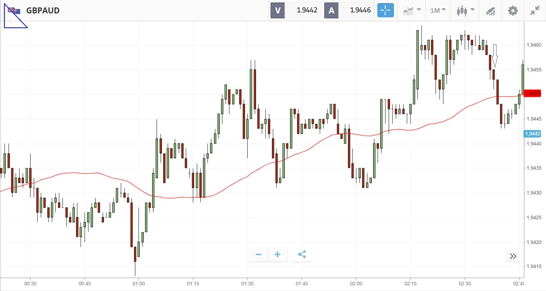The image size is (546, 291).
Task: Click the red 1.9450 price label
Action: [532, 94]
